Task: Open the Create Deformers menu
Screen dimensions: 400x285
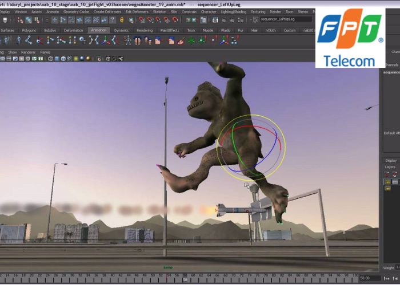Action: (x=107, y=11)
